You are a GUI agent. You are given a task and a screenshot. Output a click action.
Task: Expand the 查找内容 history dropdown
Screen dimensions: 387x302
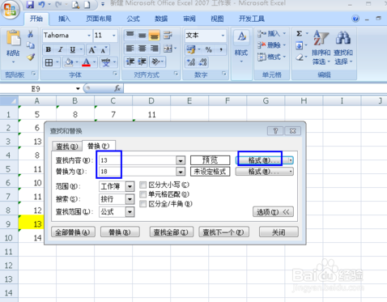(x=181, y=160)
